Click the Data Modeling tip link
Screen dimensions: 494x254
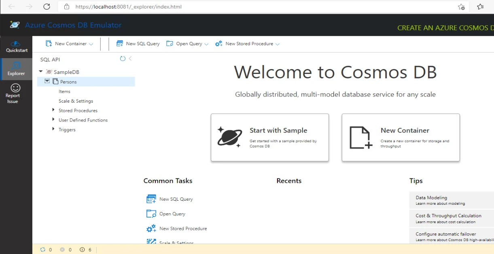pos(431,198)
